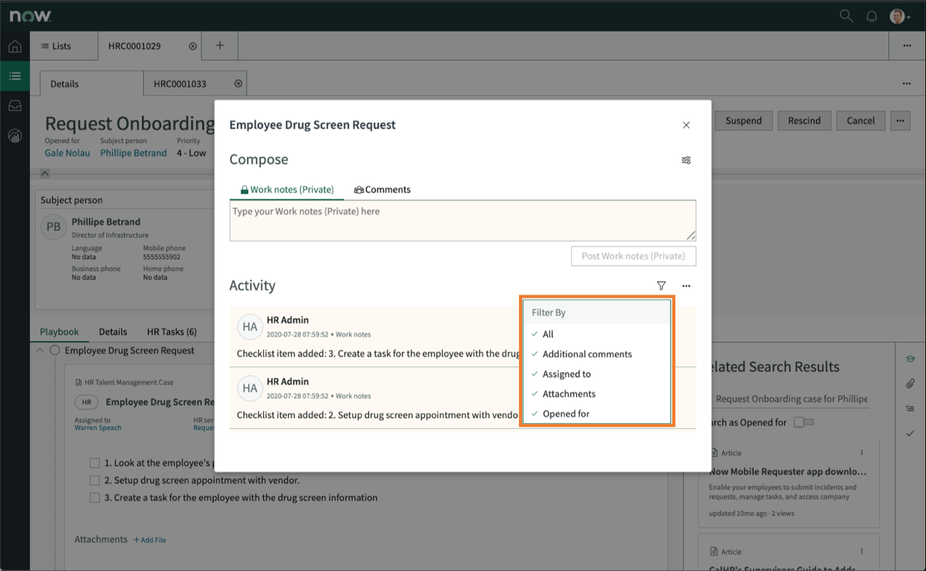Add a new tab with plus icon

[x=220, y=46]
